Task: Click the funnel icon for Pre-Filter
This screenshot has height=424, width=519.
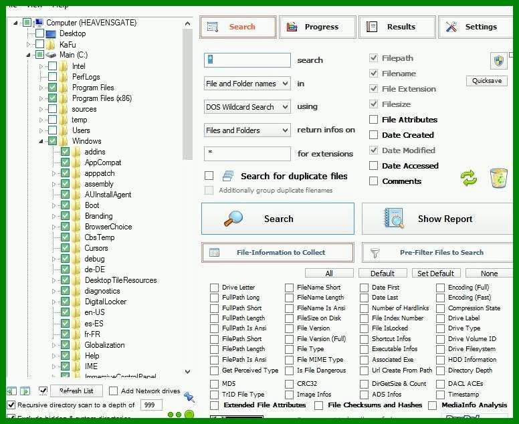Action: 375,253
